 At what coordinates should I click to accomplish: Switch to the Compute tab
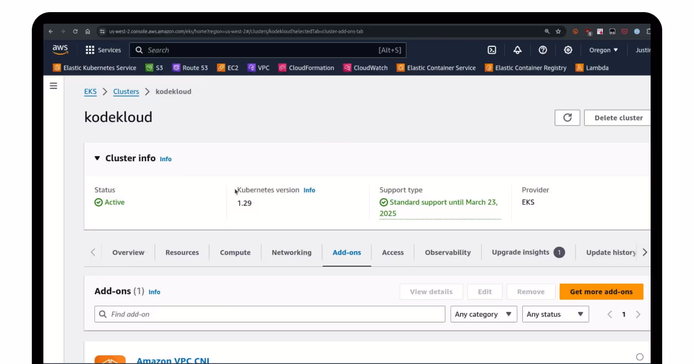[235, 252]
